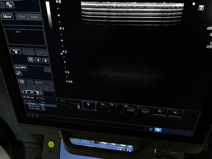Image resolution: width=212 pixels, height=159 pixels.
Task: Enable the All List checkbox
Action: [x=25, y=97]
